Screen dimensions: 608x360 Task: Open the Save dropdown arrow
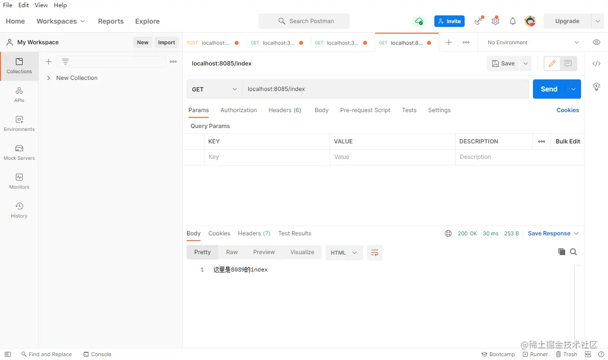point(525,64)
